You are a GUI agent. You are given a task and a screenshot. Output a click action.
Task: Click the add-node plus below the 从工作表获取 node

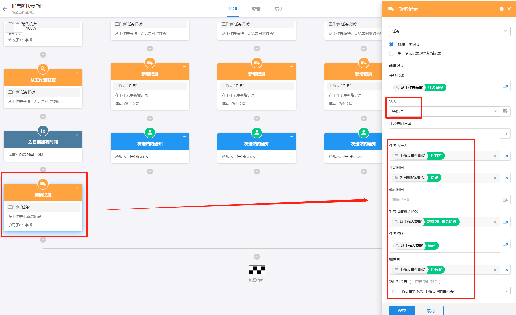[x=43, y=116]
